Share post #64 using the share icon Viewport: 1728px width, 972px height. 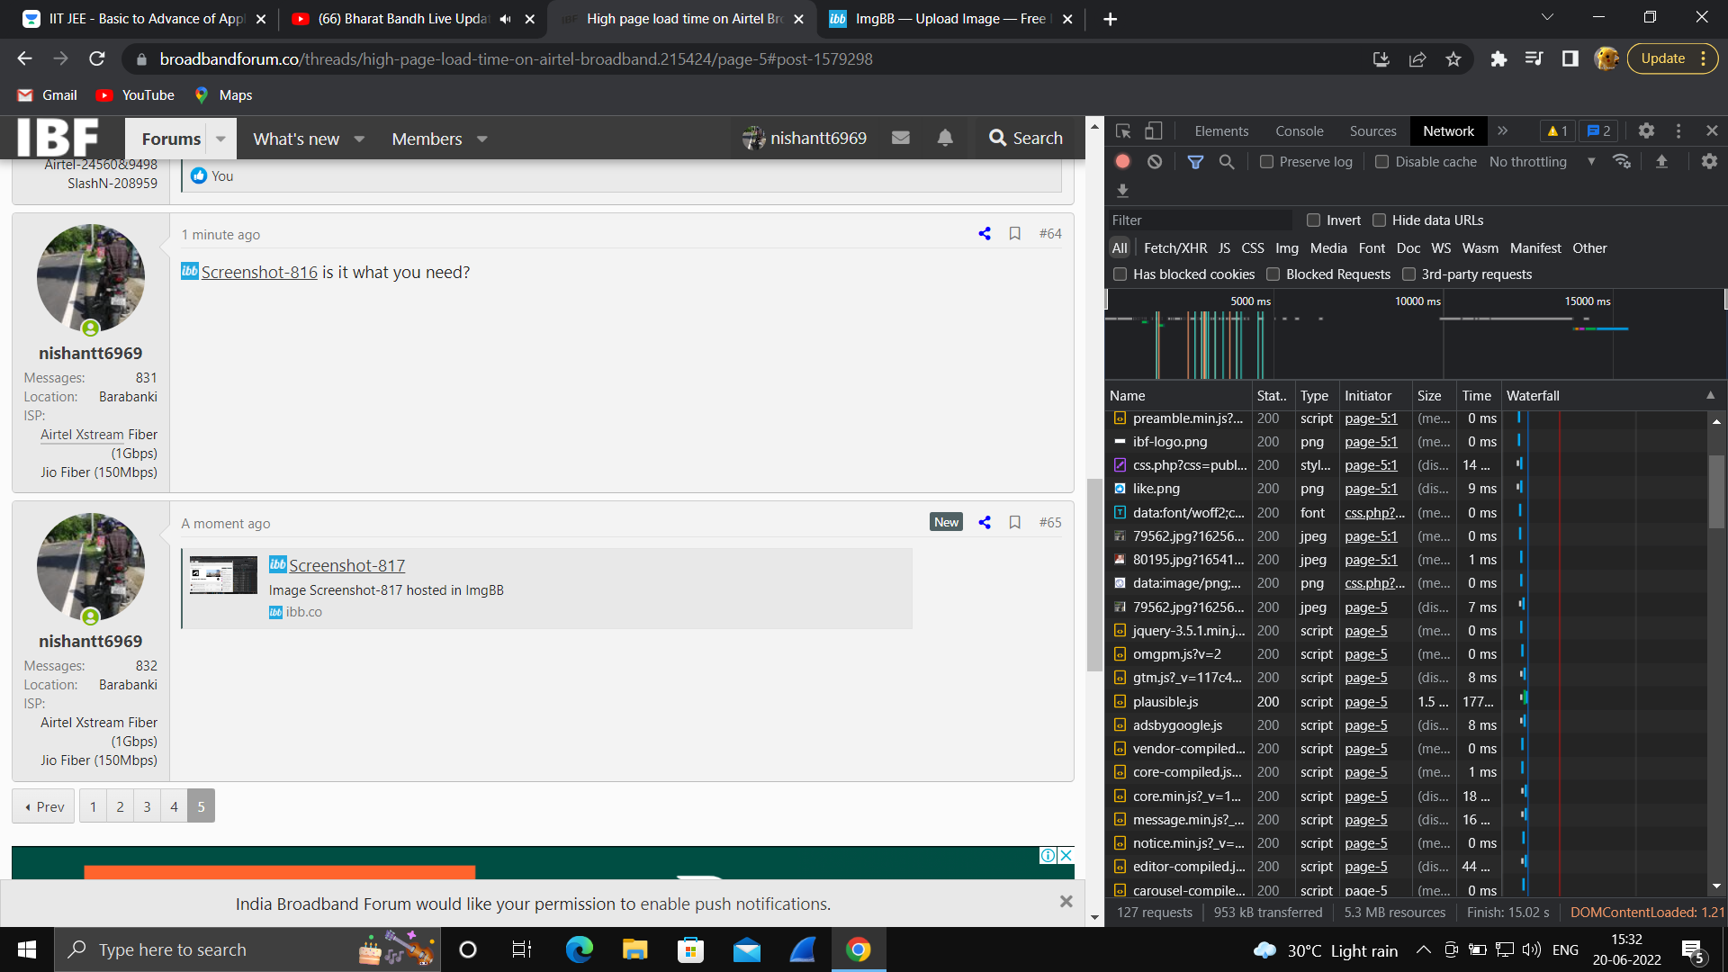985,234
